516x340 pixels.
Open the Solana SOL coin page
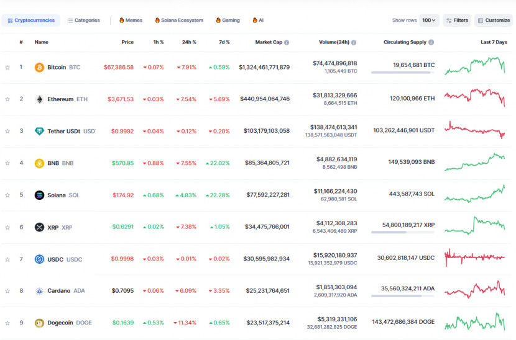(63, 195)
